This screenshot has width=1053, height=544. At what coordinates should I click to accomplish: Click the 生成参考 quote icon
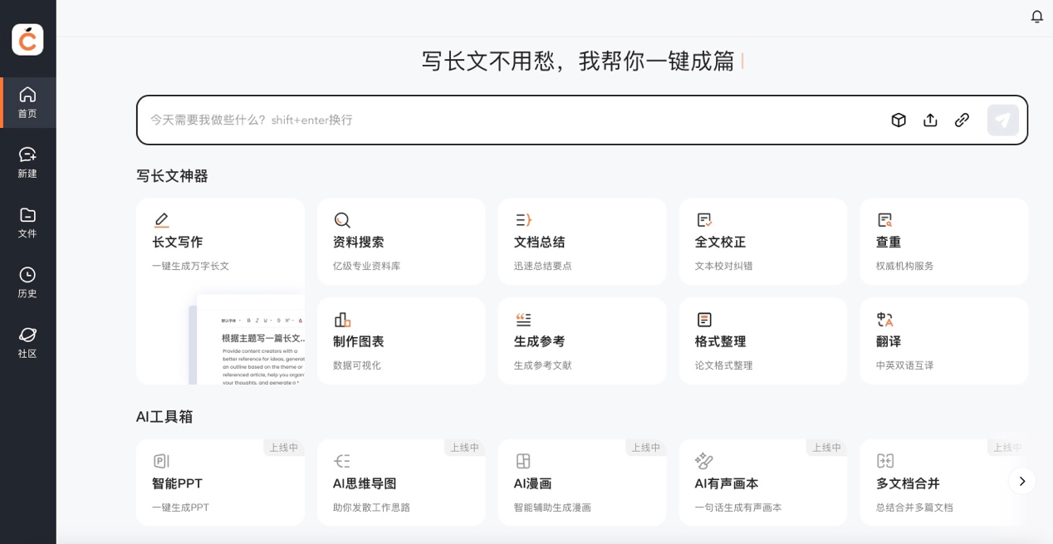[523, 320]
